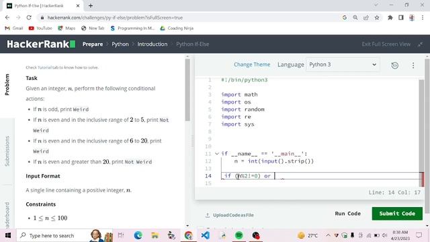Viewport: 430px width, 242px height.
Task: Collapse code fold arrow at line 11
Action: 216,154
